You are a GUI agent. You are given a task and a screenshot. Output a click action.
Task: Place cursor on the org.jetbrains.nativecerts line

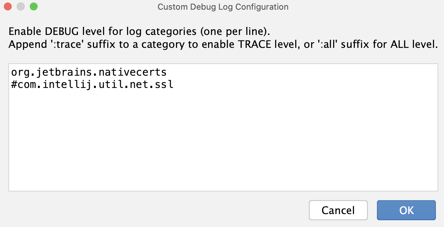tap(88, 72)
